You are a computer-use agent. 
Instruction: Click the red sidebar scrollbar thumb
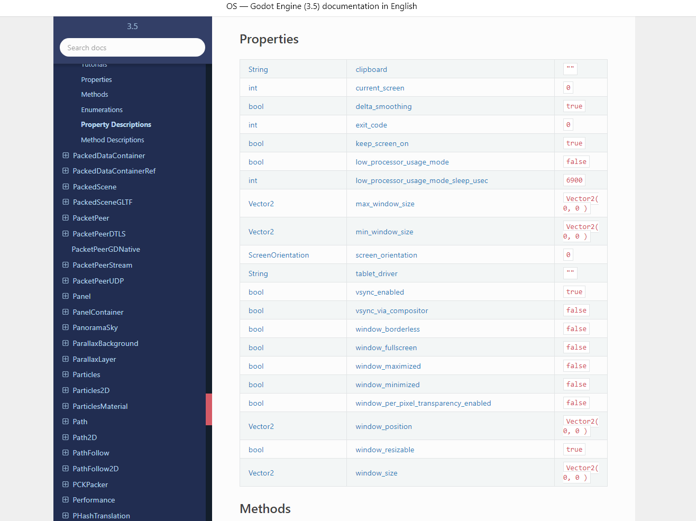(x=209, y=409)
